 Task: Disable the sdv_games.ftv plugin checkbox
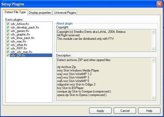click(8, 31)
